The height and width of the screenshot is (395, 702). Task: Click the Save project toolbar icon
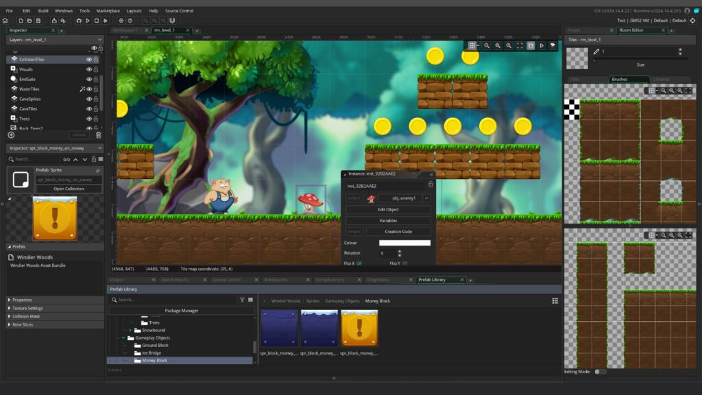point(38,21)
